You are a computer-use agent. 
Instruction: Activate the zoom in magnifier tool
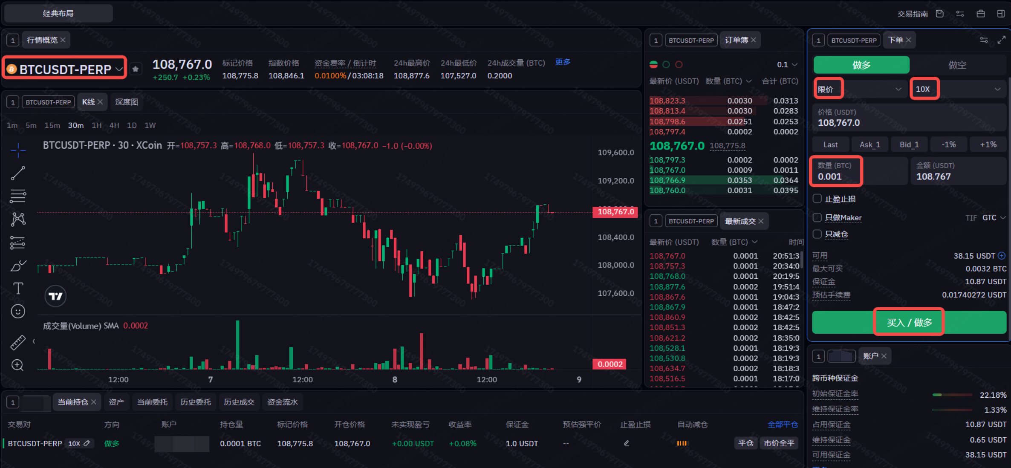coord(18,365)
